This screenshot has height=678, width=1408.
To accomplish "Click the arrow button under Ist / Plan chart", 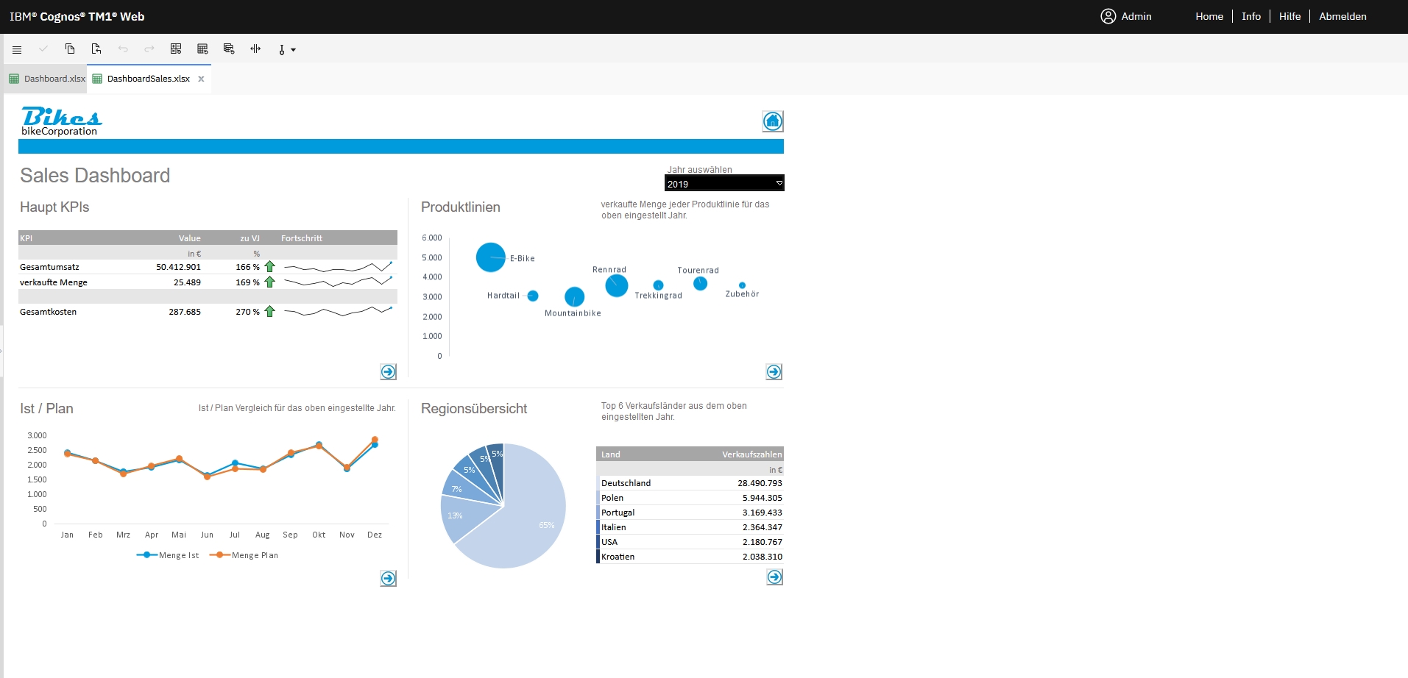I will click(389, 579).
